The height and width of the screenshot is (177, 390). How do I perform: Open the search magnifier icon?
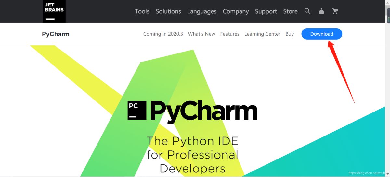pyautogui.click(x=307, y=11)
